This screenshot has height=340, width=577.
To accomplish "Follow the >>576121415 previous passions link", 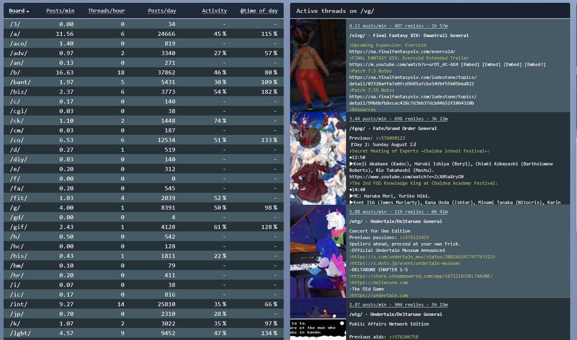I will coord(414,237).
